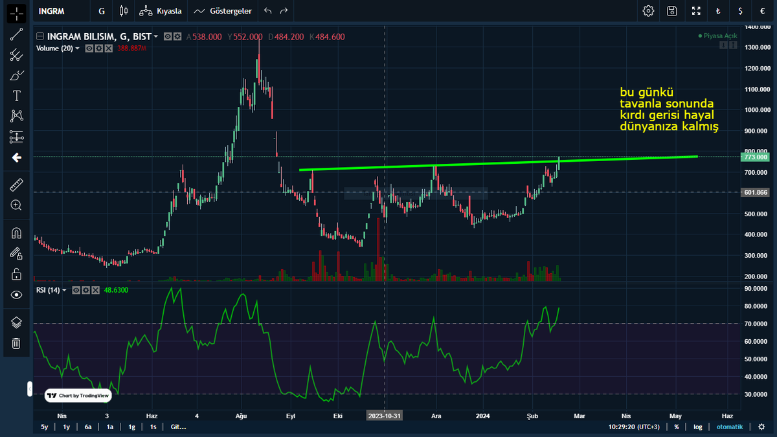This screenshot has height=437, width=777.
Task: Select the brush drawing tool
Action: [17, 75]
